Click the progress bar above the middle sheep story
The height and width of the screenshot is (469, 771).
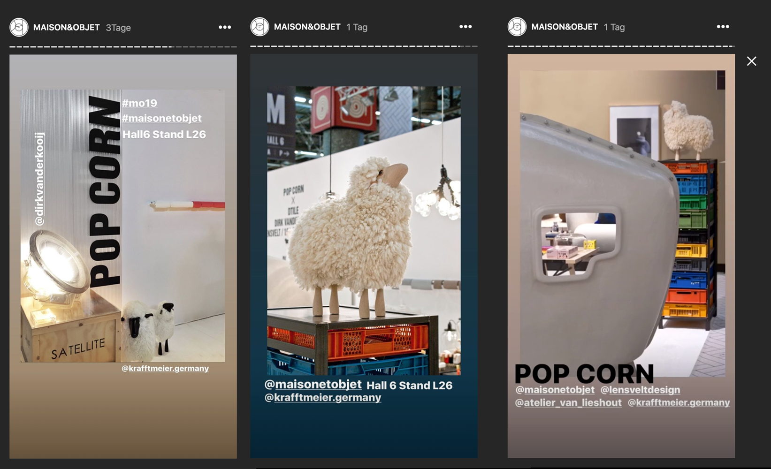click(364, 46)
